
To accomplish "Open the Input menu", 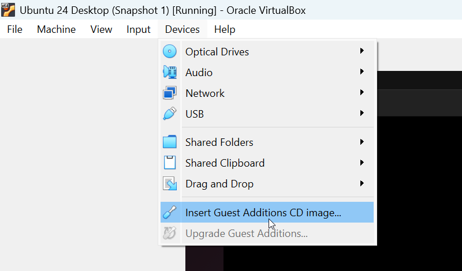I will pyautogui.click(x=138, y=29).
